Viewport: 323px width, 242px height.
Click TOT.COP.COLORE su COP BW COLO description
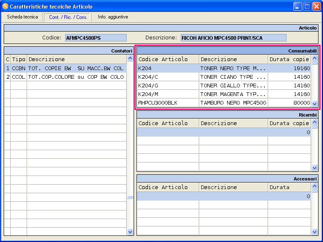click(76, 77)
